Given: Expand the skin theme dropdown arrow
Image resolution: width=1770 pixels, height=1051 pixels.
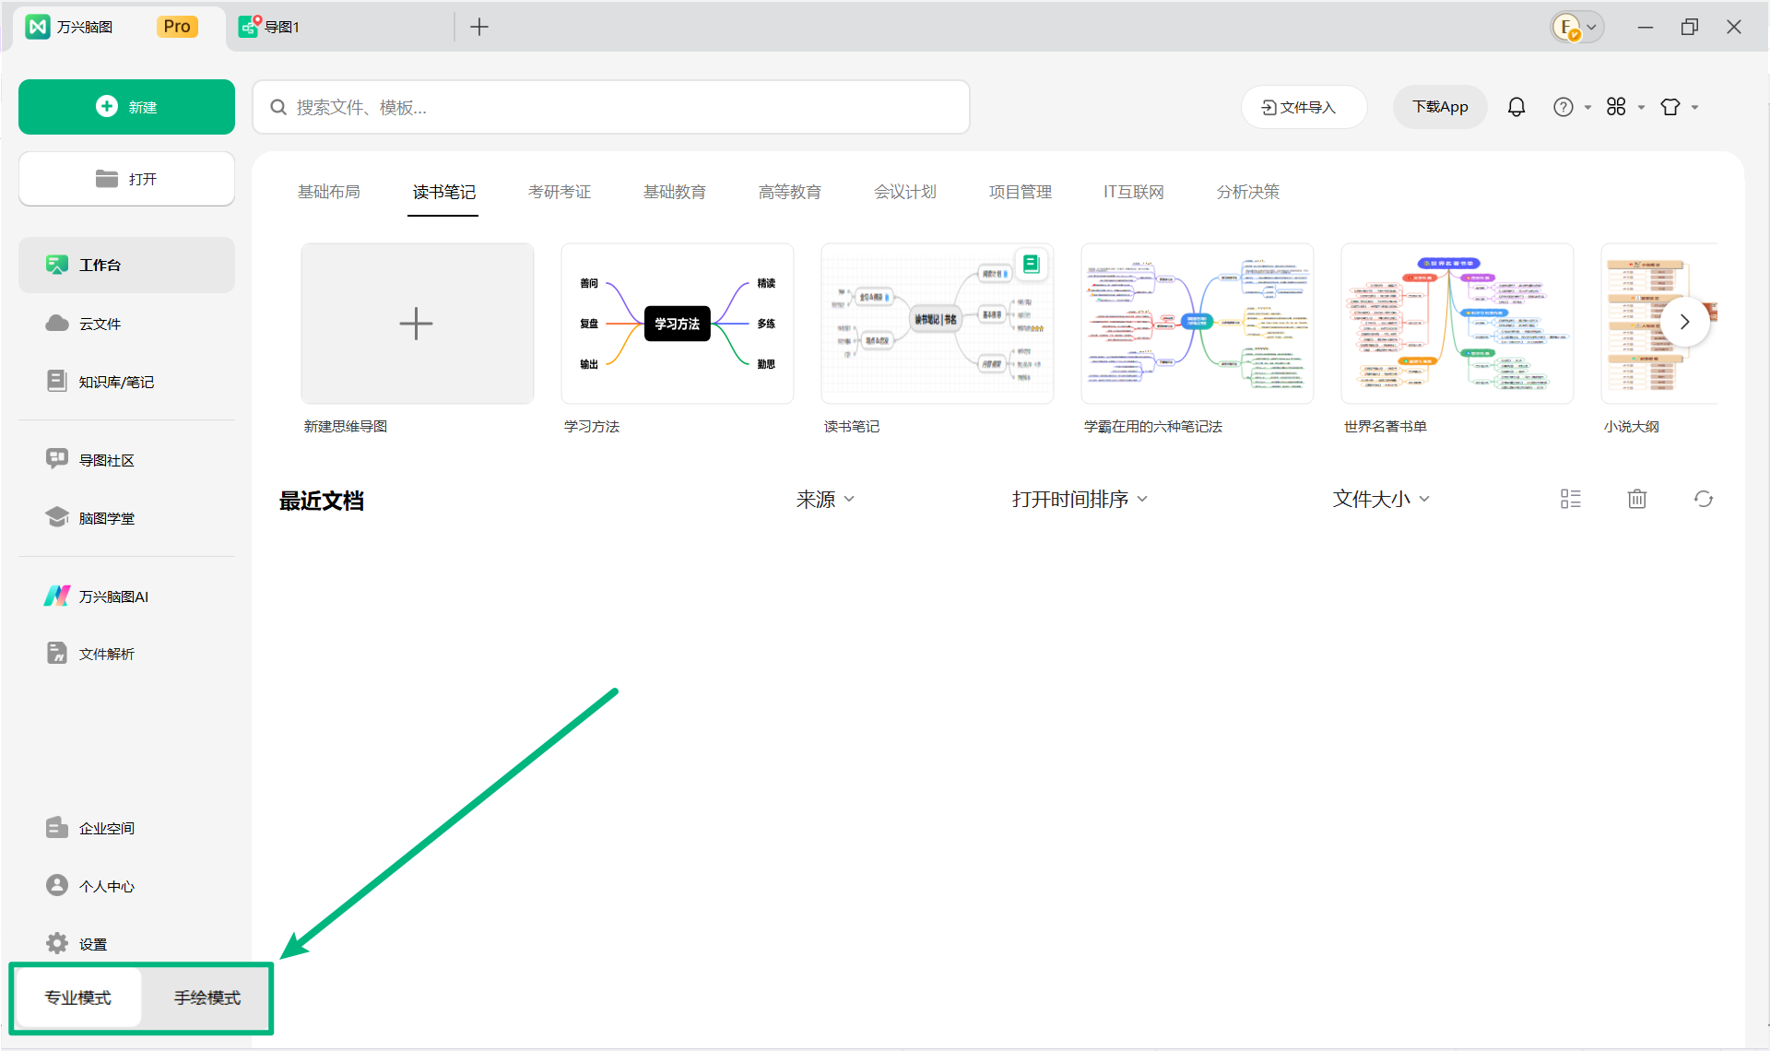Looking at the screenshot, I should coord(1694,108).
